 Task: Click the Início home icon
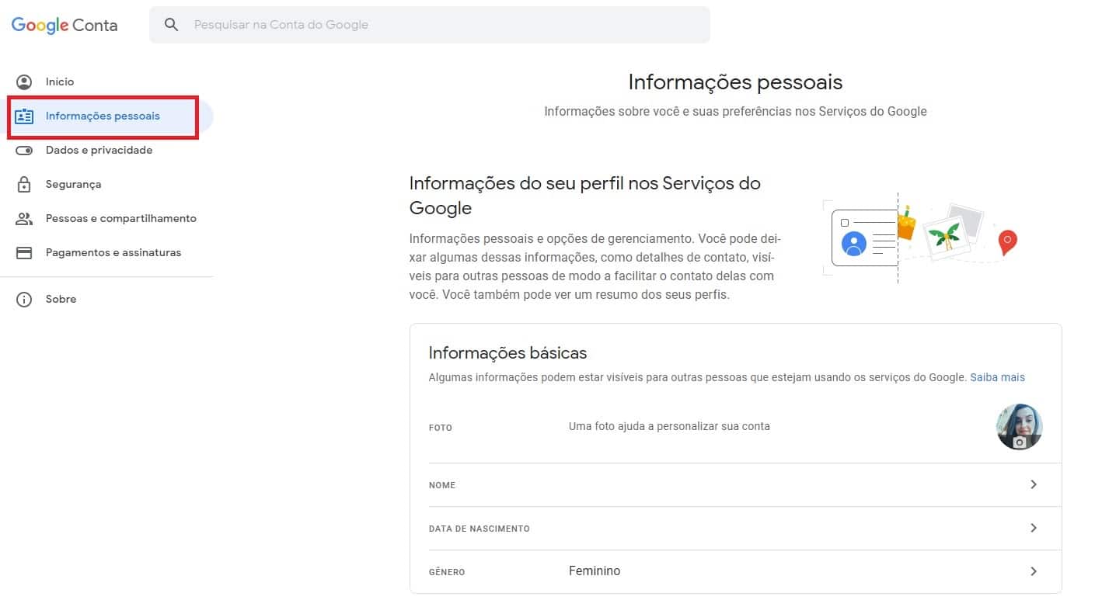point(24,82)
